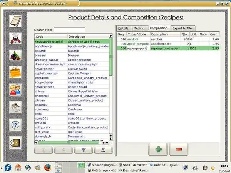Switch to PNG Image taskbar window
The height and width of the screenshot is (173, 231).
point(102,170)
